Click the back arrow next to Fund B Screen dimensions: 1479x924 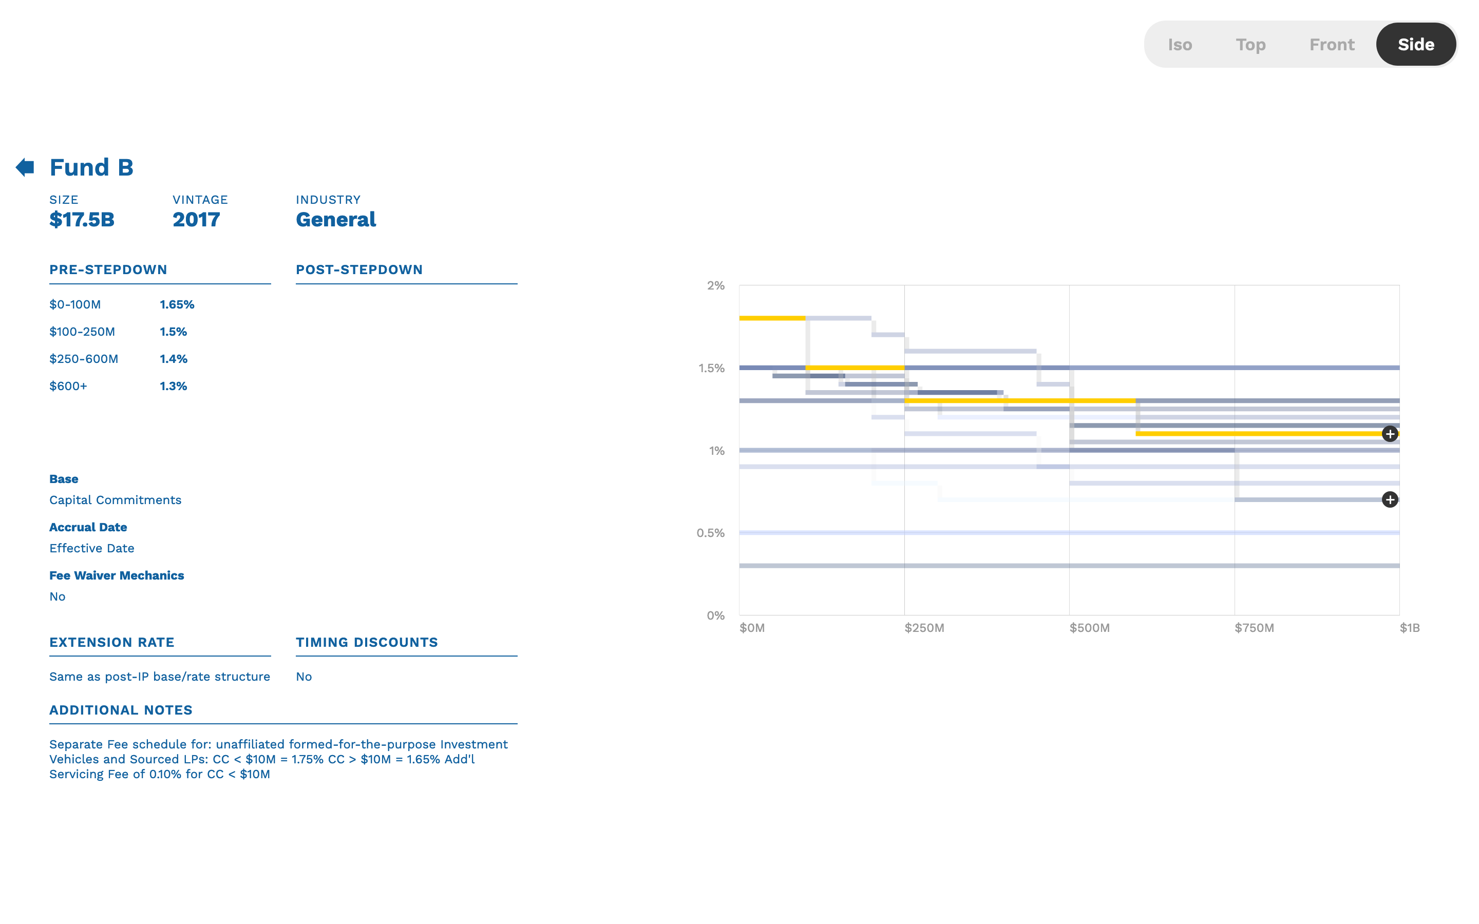pos(25,167)
